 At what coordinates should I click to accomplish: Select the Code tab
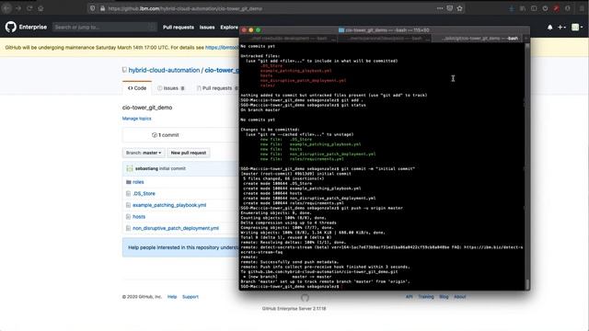tap(137, 88)
